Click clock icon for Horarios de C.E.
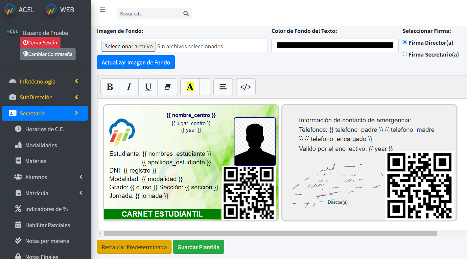This screenshot has width=467, height=259. coord(18,129)
